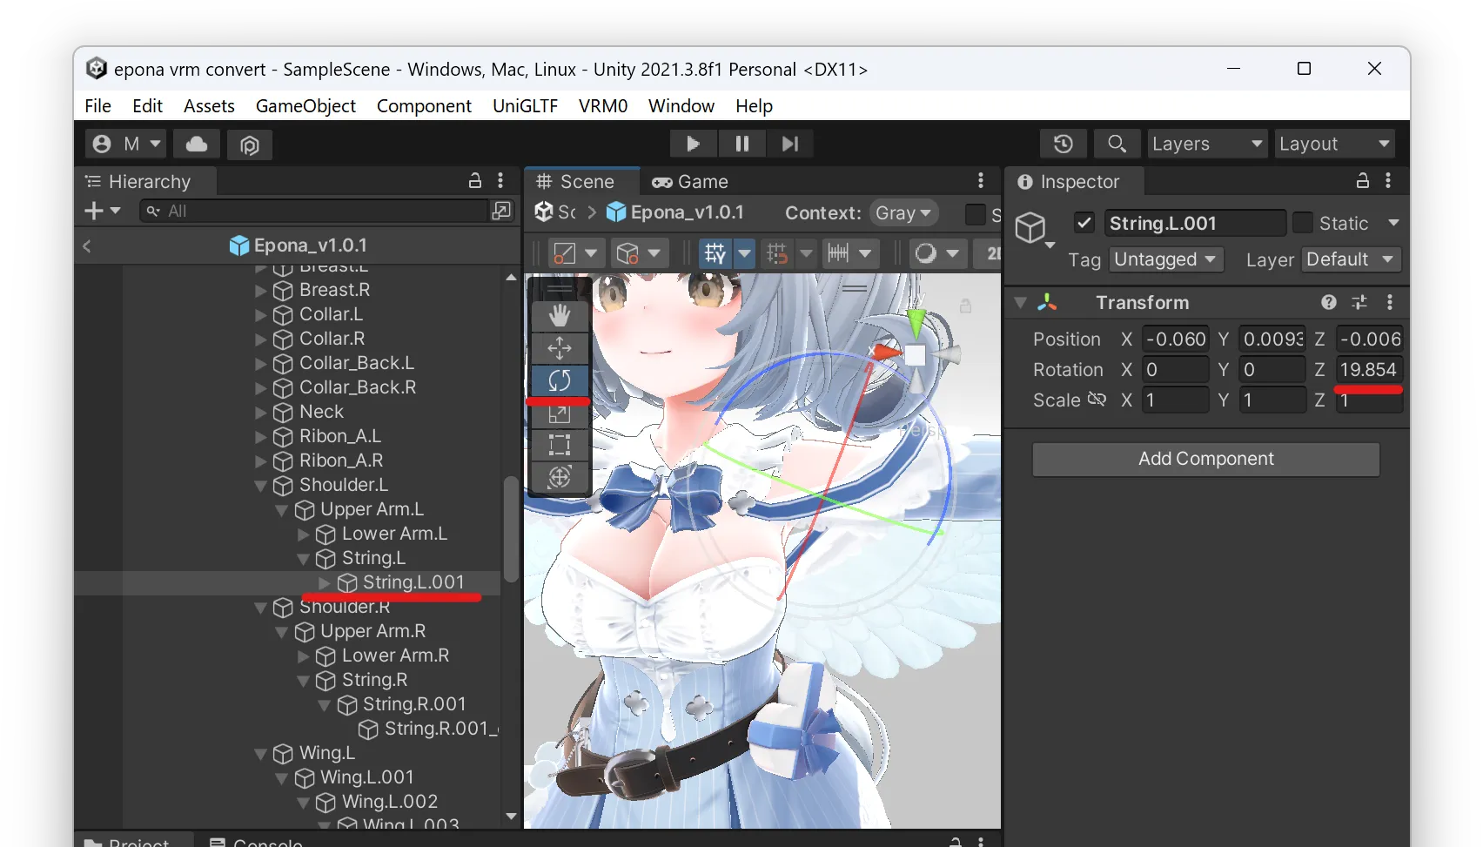The image size is (1483, 847).
Task: Open Transform presets icon
Action: coord(1359,302)
